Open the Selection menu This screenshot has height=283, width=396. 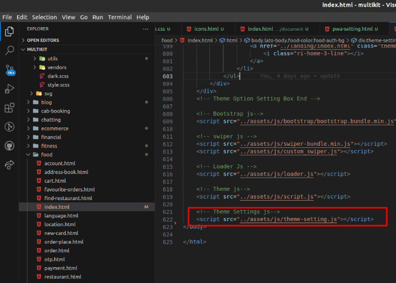45,17
